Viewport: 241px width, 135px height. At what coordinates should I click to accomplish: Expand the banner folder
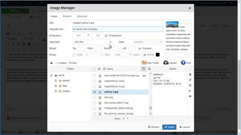56,81
